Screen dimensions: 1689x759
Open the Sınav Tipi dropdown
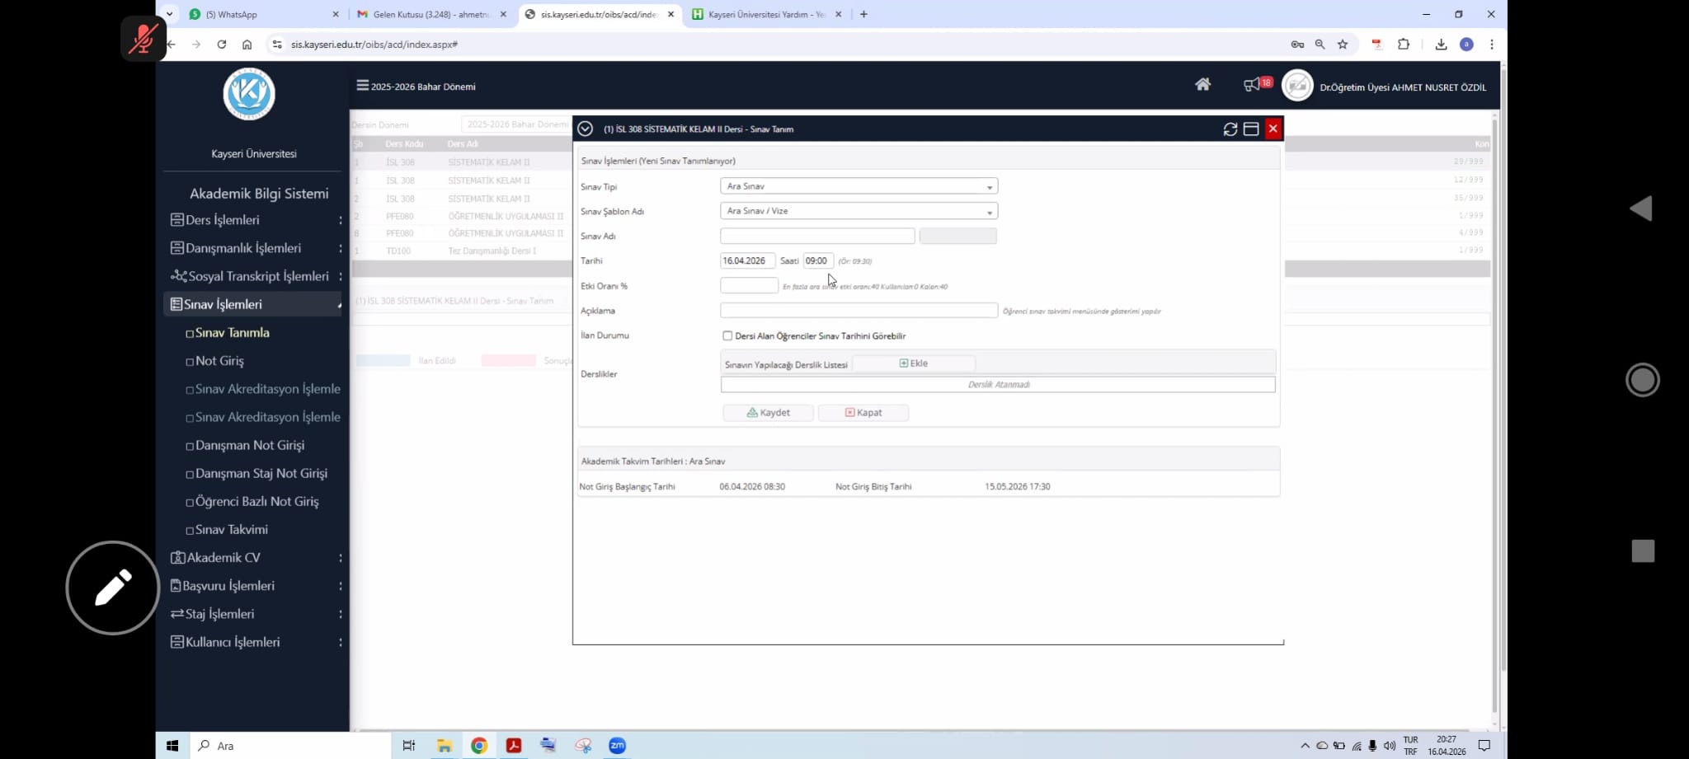point(859,187)
